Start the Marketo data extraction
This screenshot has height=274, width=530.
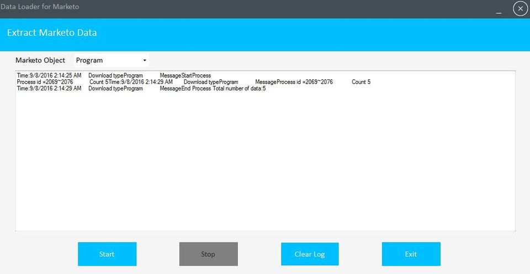pos(107,254)
